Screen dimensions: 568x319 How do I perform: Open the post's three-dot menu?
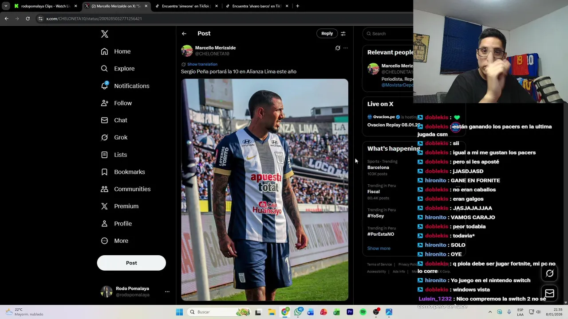[346, 48]
